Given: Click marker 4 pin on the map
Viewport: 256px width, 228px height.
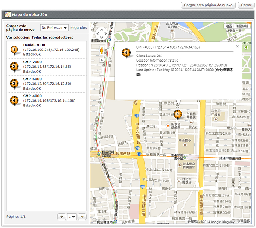Looking at the screenshot, I should (x=178, y=113).
